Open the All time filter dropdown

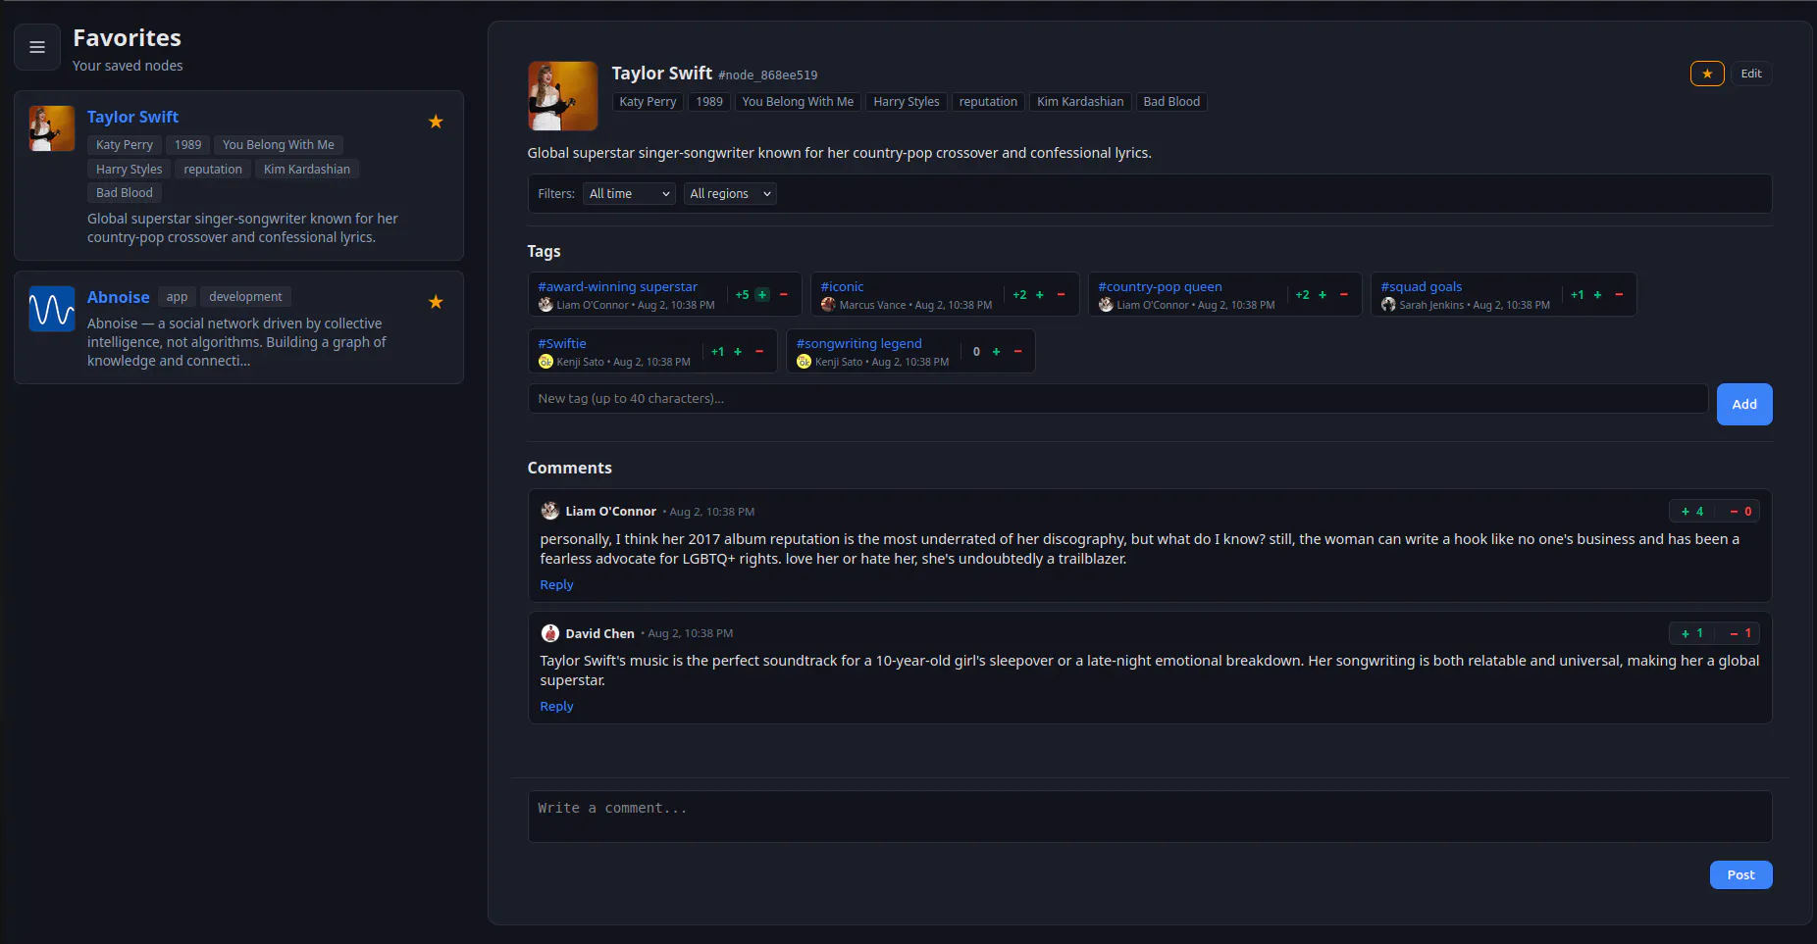tap(629, 194)
